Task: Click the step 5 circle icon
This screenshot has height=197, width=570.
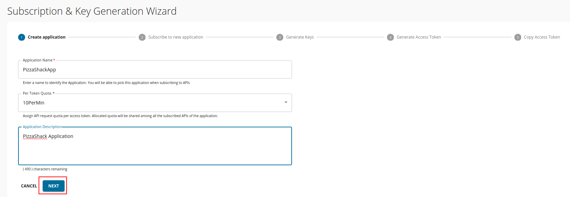Action: [518, 37]
